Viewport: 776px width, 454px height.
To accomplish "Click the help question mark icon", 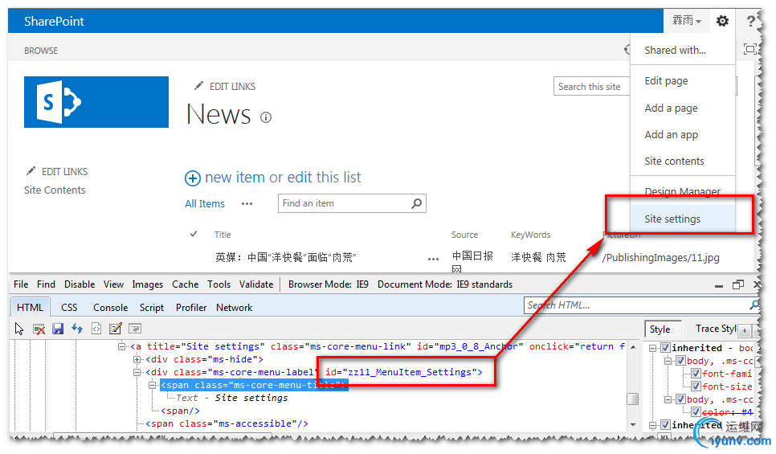I will [751, 21].
